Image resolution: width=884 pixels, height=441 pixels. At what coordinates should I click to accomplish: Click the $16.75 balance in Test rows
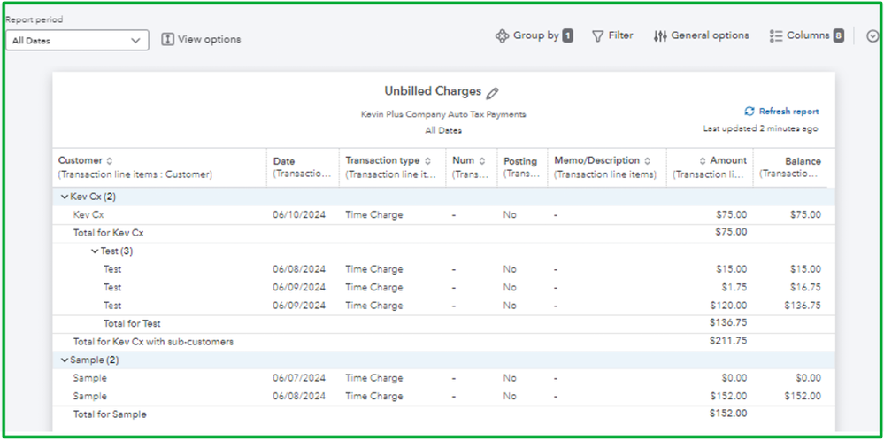click(x=805, y=287)
